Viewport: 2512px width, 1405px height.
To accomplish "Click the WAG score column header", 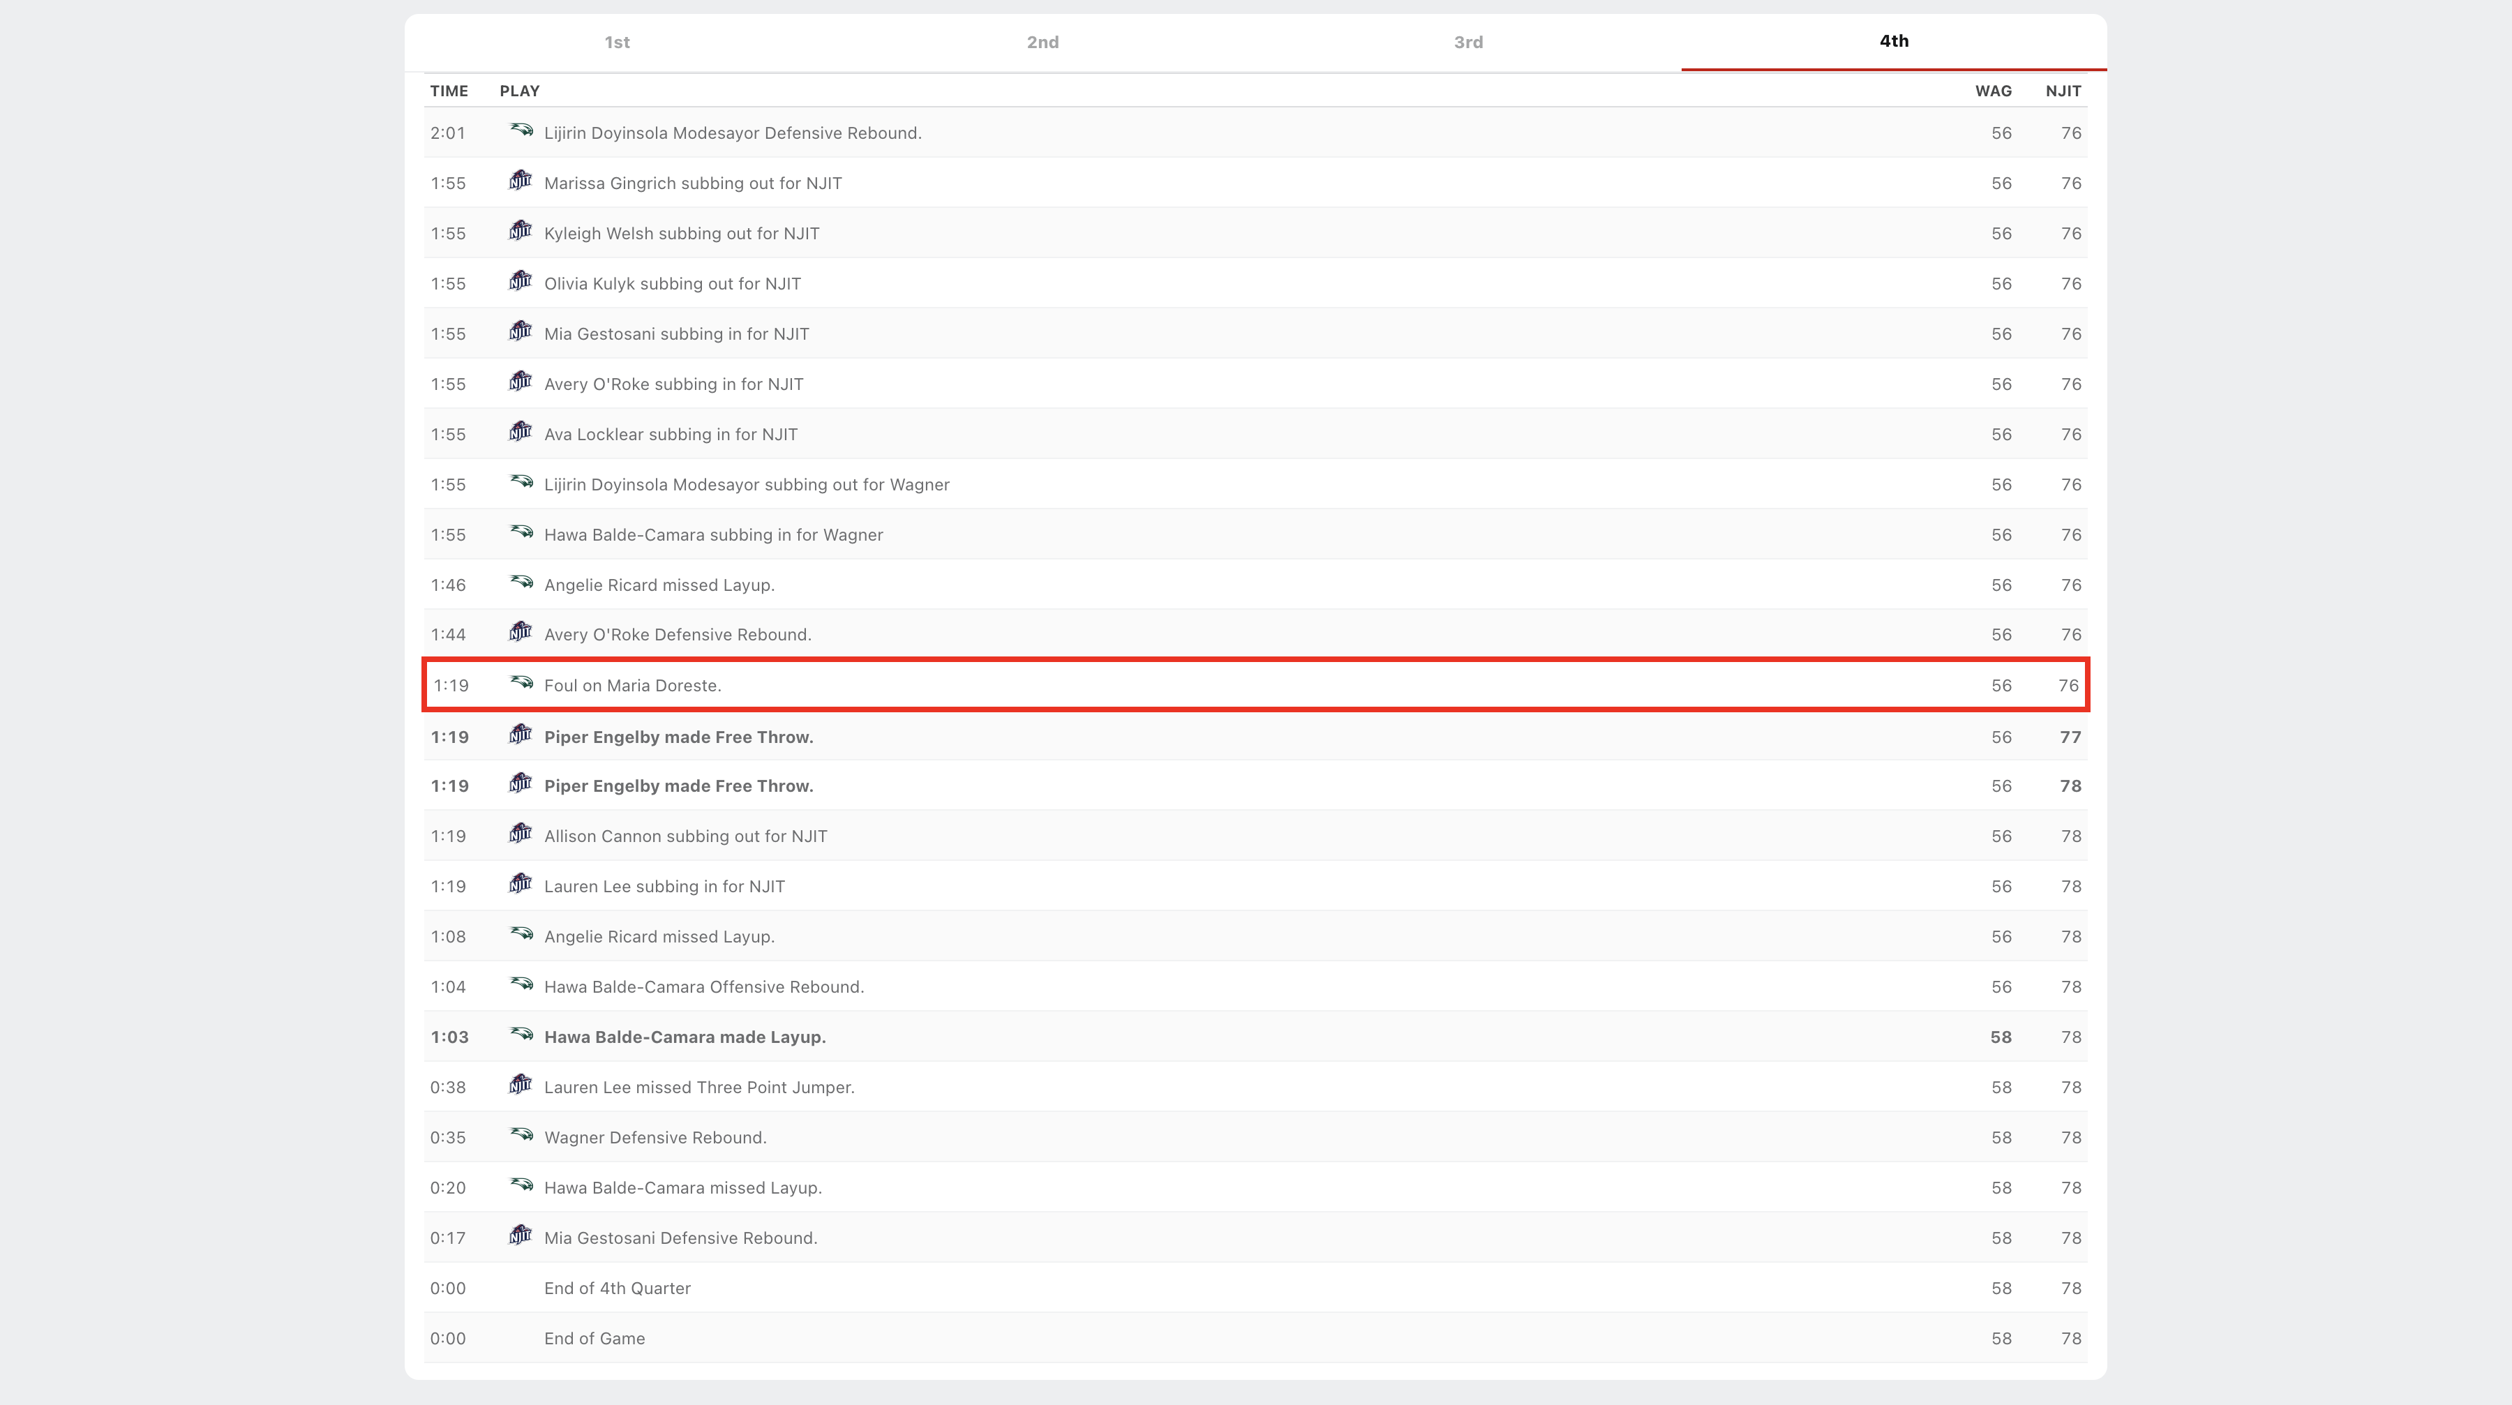I will [1992, 91].
